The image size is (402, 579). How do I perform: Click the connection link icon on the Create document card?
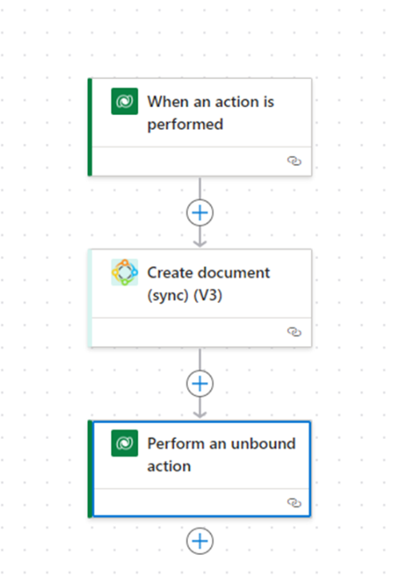tap(294, 332)
